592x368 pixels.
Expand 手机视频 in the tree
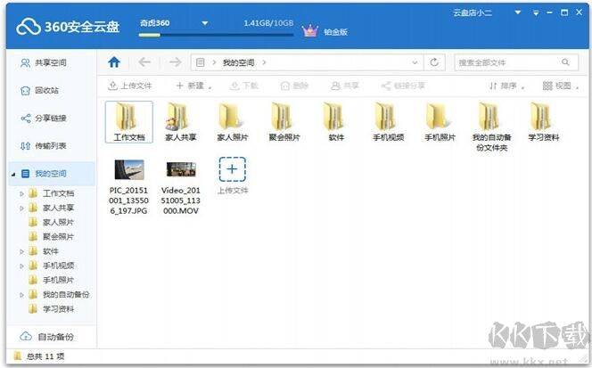point(21,266)
